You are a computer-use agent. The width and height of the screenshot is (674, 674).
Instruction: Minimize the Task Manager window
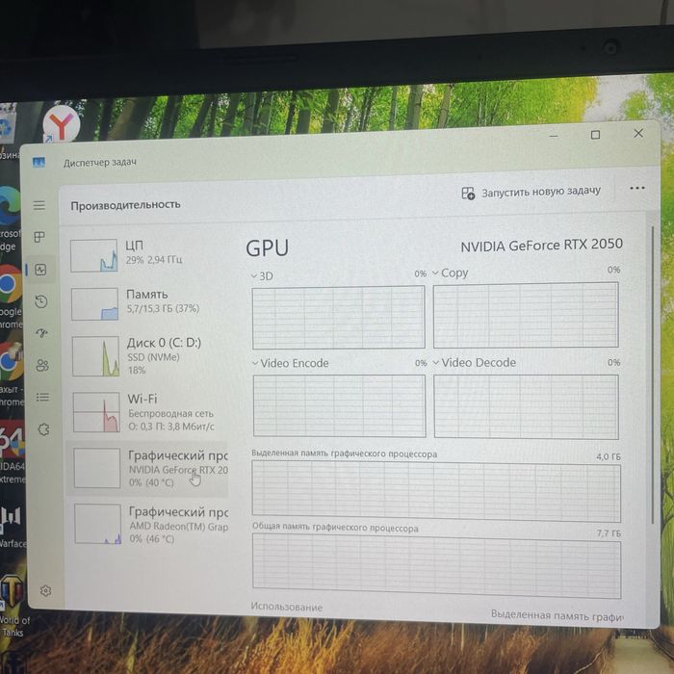click(x=554, y=137)
